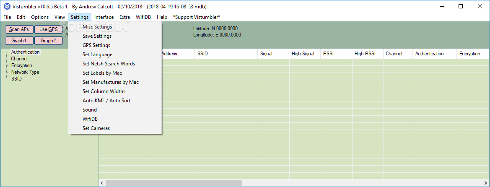The image size is (490, 187).
Task: Open the Interface menu
Action: (104, 17)
